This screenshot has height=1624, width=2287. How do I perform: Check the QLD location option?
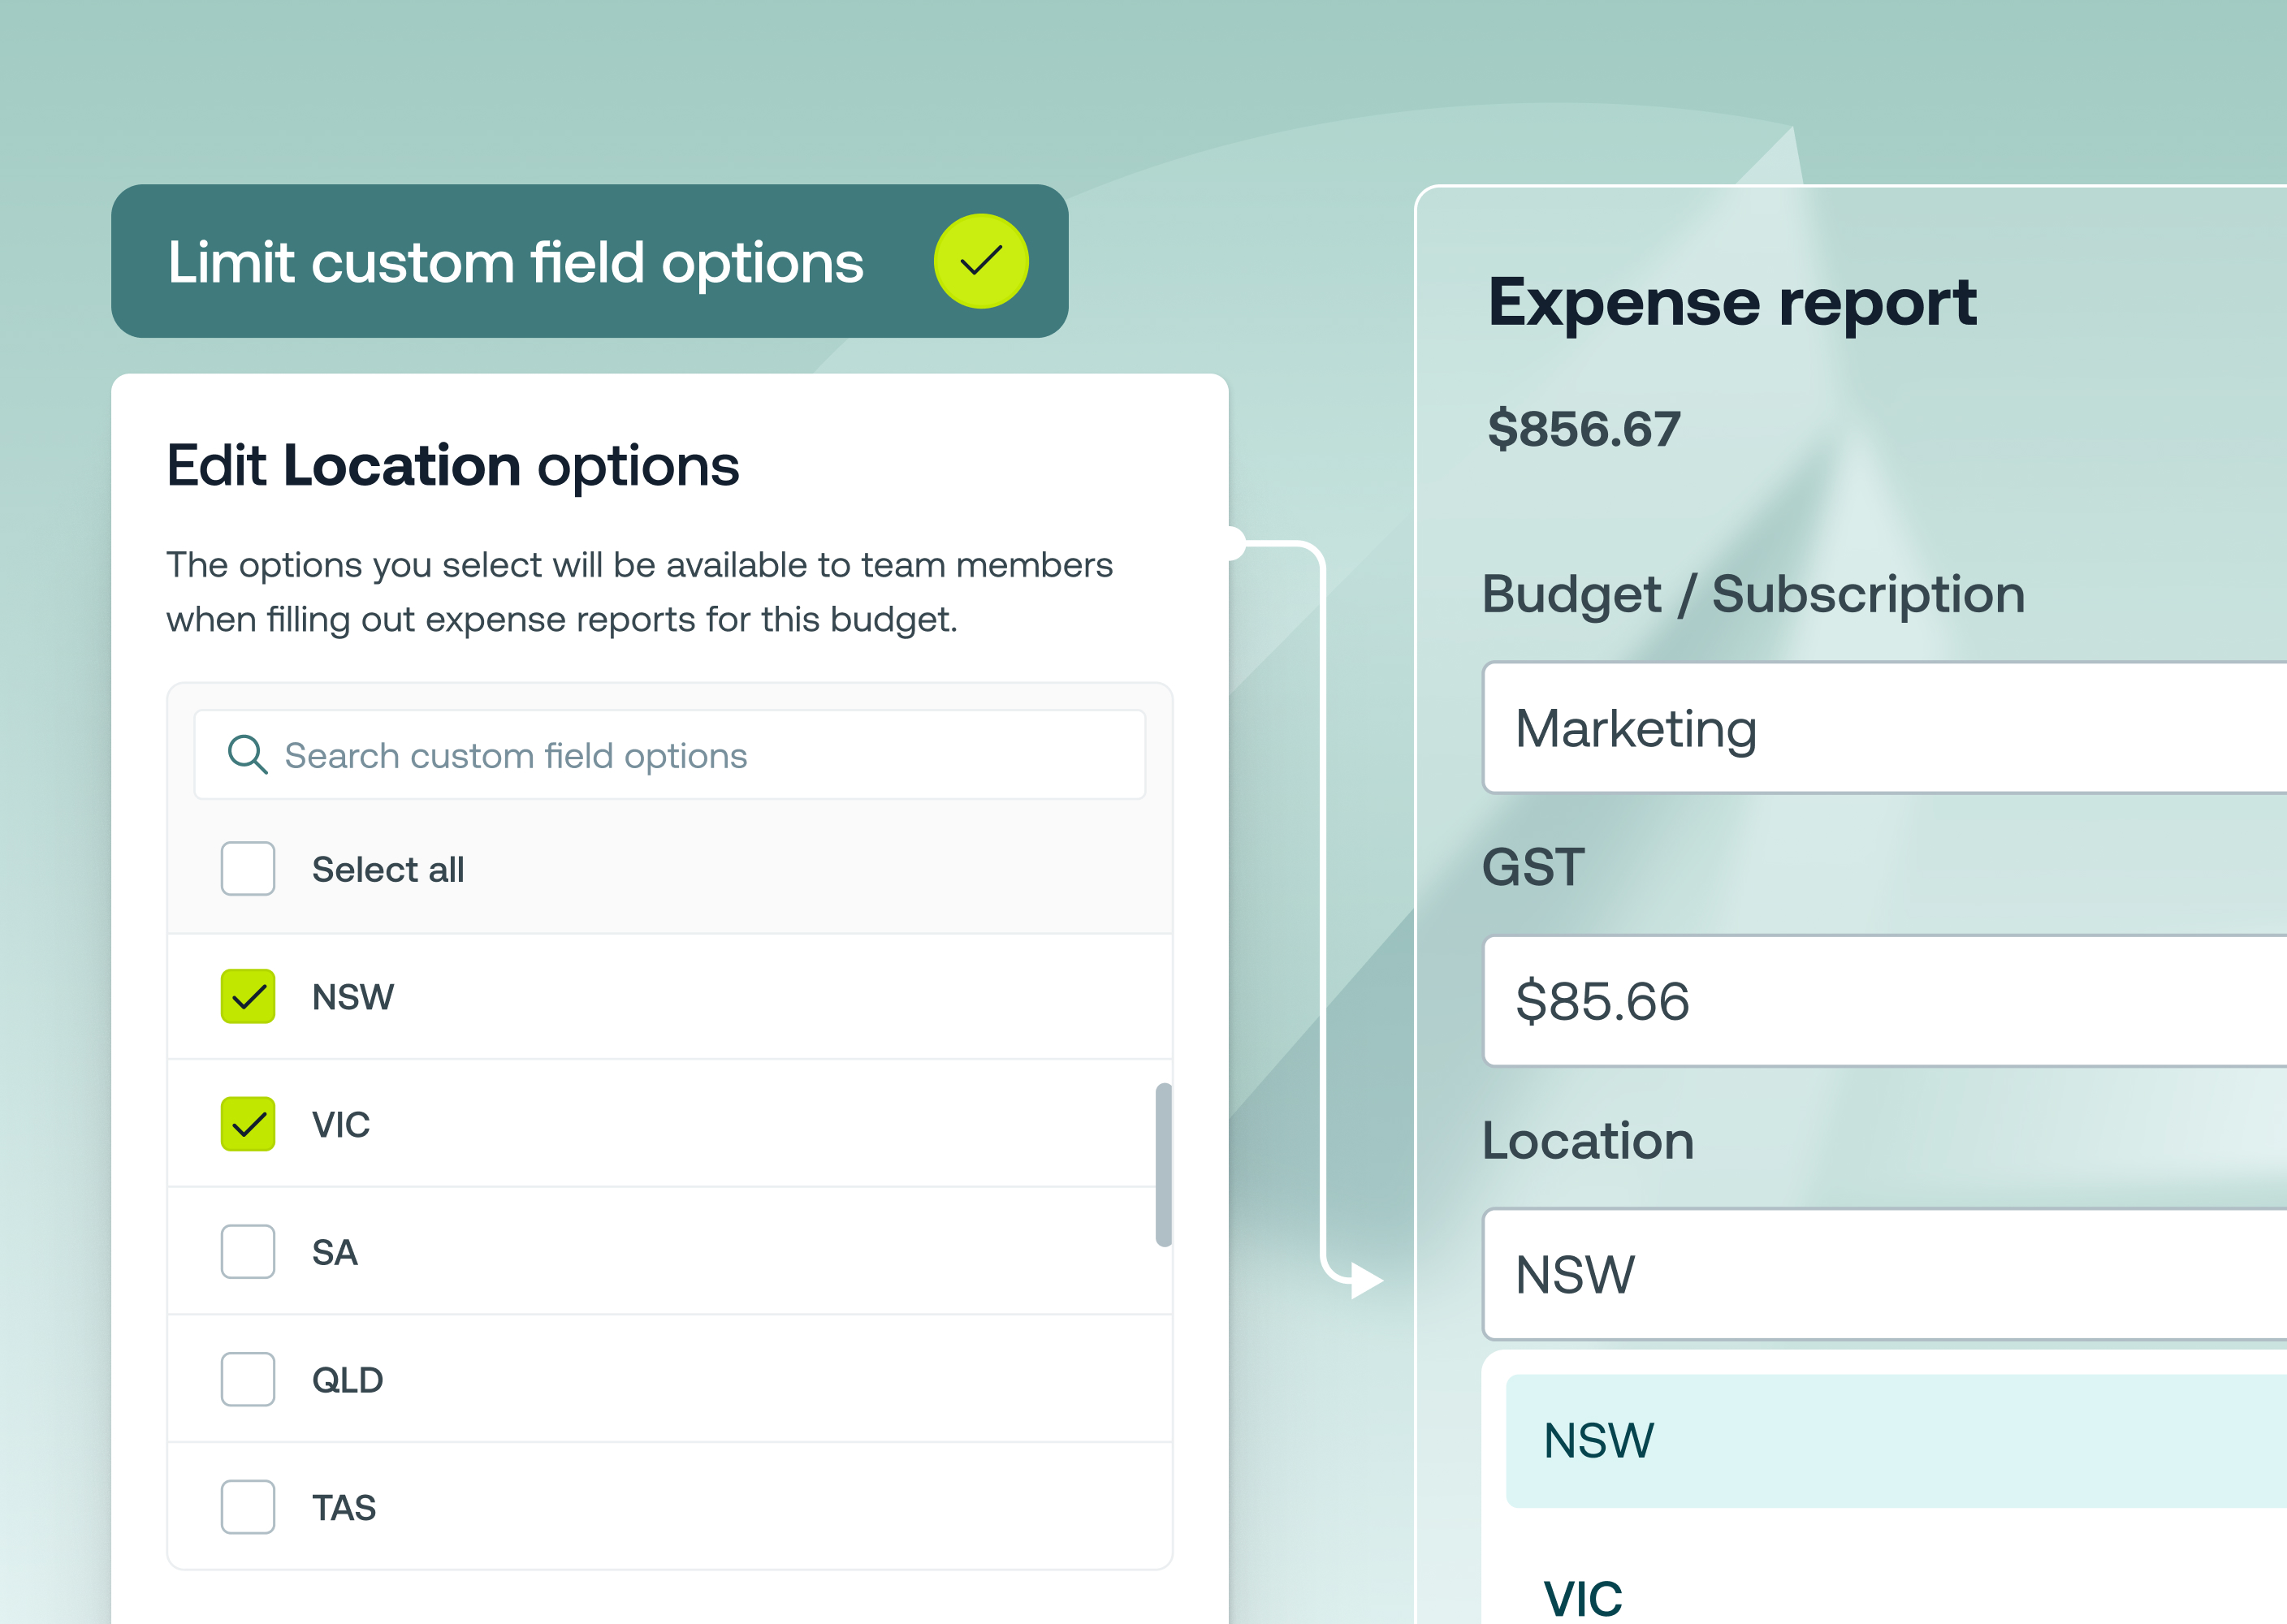pos(248,1379)
